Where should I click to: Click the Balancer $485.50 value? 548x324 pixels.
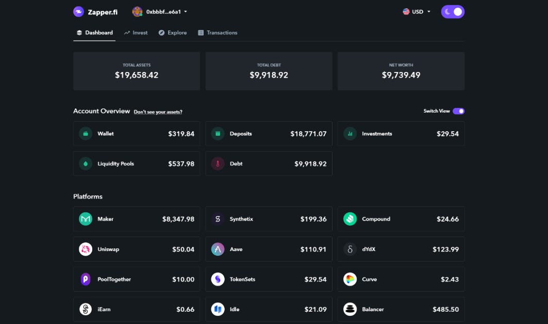click(445, 309)
